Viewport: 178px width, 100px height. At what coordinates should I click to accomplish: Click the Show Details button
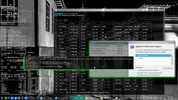pyautogui.click(x=168, y=68)
